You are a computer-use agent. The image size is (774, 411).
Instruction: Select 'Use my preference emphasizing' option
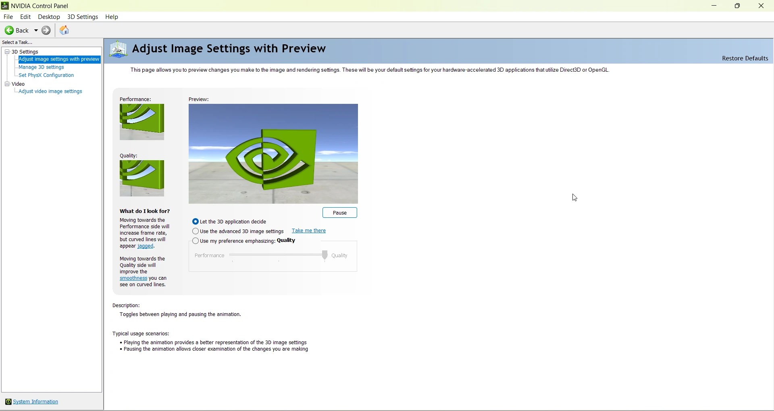[196, 241]
